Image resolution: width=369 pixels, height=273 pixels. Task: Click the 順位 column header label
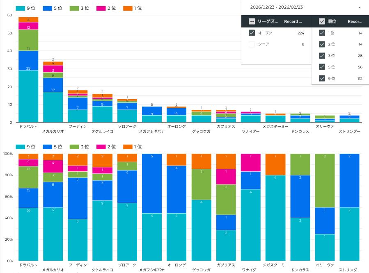(x=332, y=22)
